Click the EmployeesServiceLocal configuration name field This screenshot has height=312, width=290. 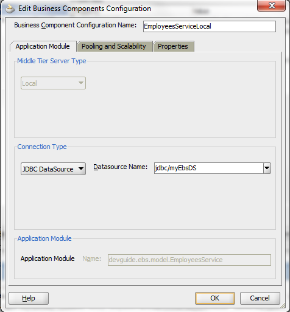coord(210,26)
